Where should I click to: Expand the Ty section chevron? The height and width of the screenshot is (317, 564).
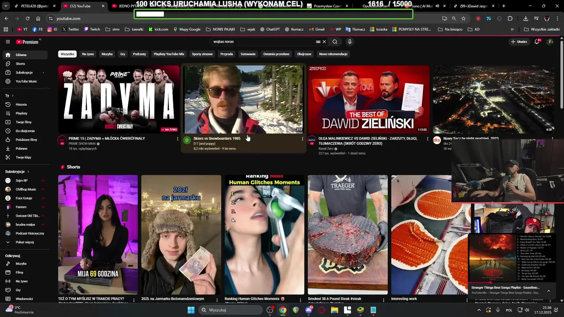click(12, 96)
